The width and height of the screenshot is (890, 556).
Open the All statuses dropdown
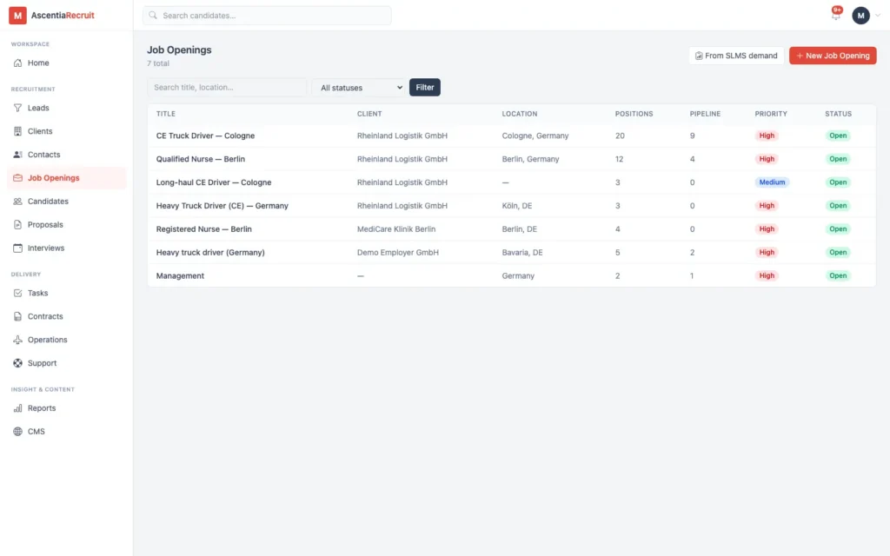point(359,88)
